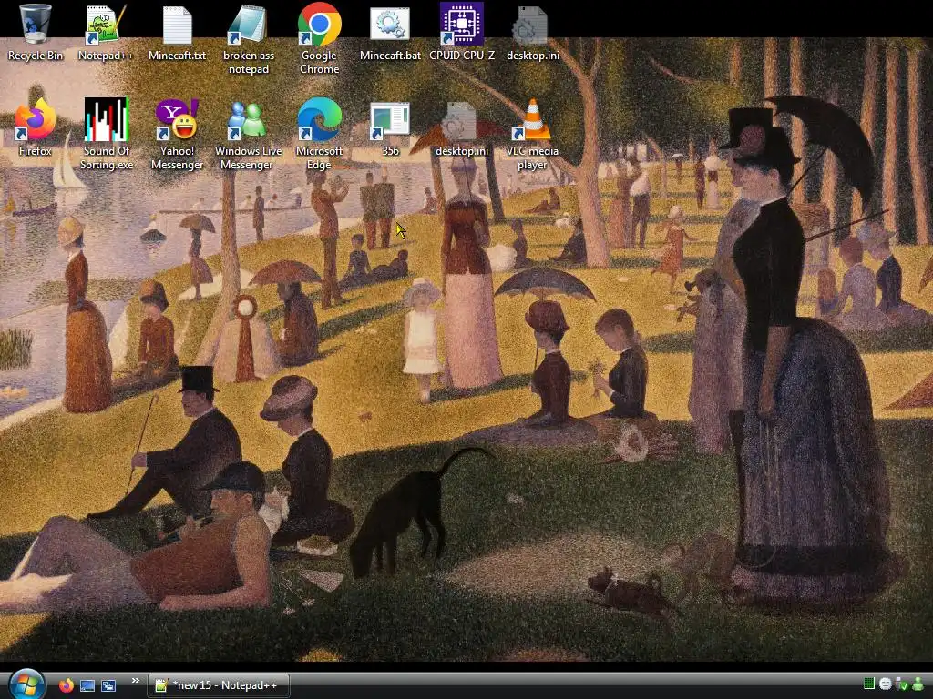Select the Minecaft.bat file icon
The image size is (933, 699).
390,33
